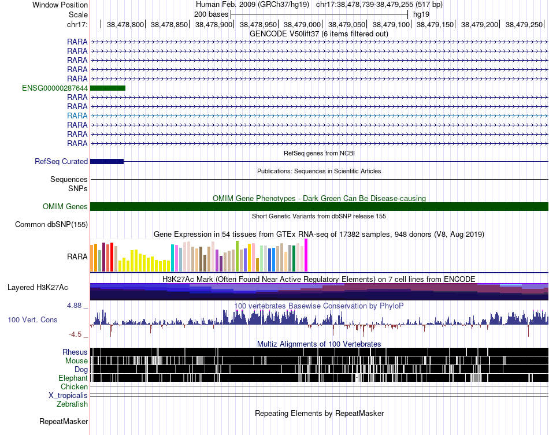Viewport: 549px width, 435px height.
Task: Click the Sequences track label
Action: tap(69, 179)
